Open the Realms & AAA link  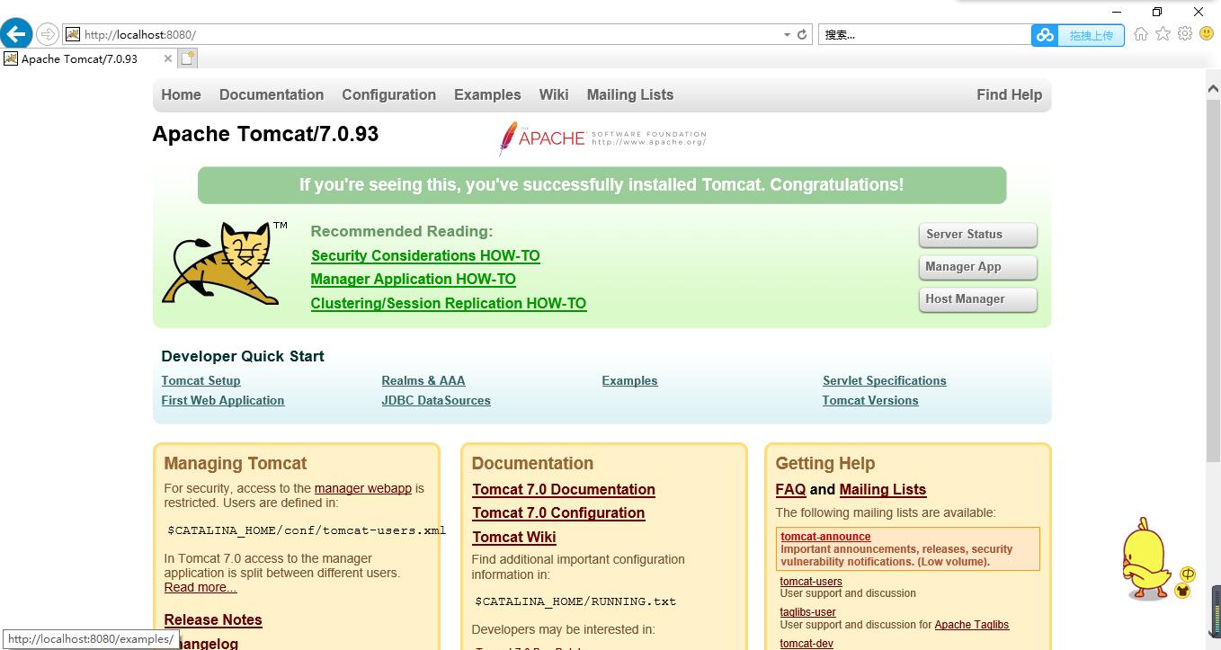click(423, 381)
